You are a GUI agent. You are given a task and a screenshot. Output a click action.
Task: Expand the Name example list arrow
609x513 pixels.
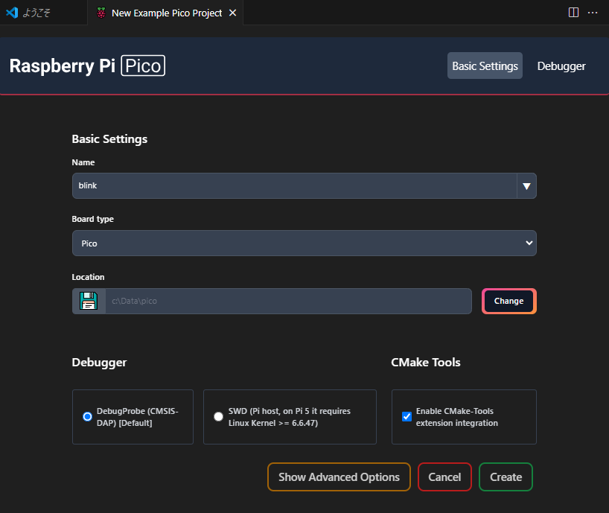tap(526, 186)
